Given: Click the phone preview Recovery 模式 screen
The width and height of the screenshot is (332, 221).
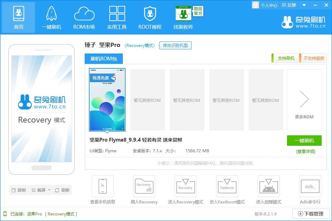Looking at the screenshot, I should 41,109.
